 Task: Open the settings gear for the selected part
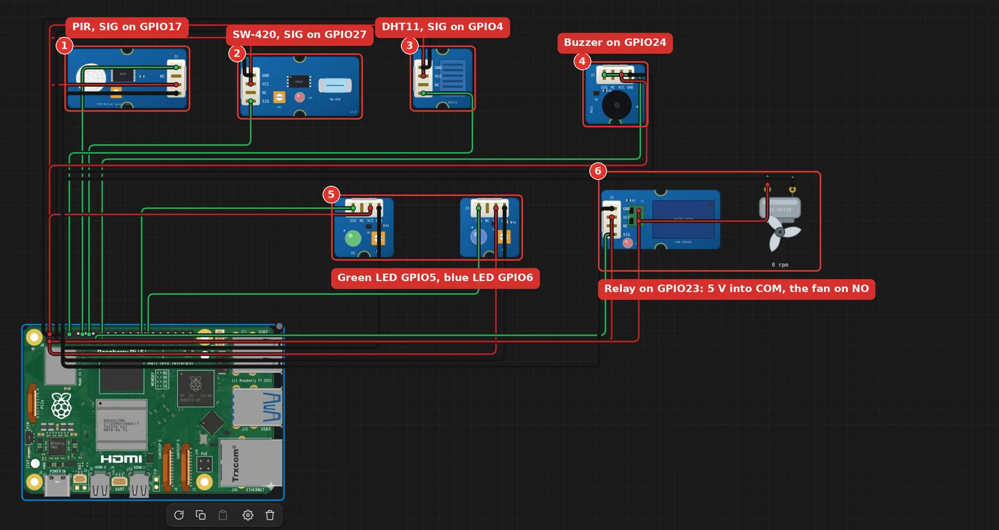click(248, 515)
